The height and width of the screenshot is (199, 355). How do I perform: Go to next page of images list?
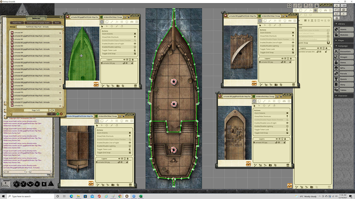(50, 110)
